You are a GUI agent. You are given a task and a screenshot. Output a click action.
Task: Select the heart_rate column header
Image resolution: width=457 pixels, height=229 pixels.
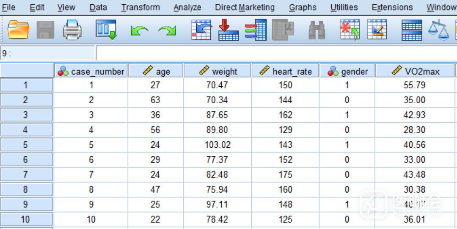[286, 71]
